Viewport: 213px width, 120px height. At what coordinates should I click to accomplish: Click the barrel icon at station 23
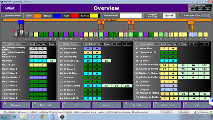tap(126, 34)
